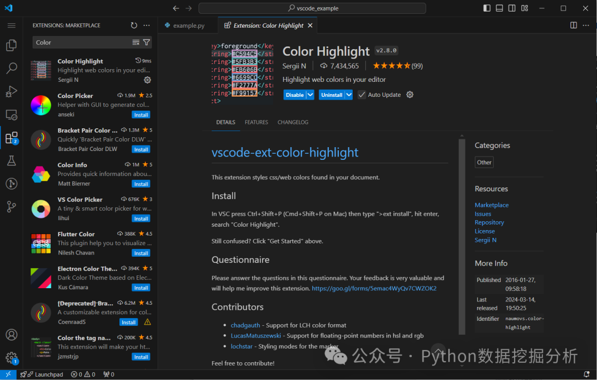Viewport: 597px width, 380px height.
Task: Open the DETAILS tab
Action: (x=226, y=122)
